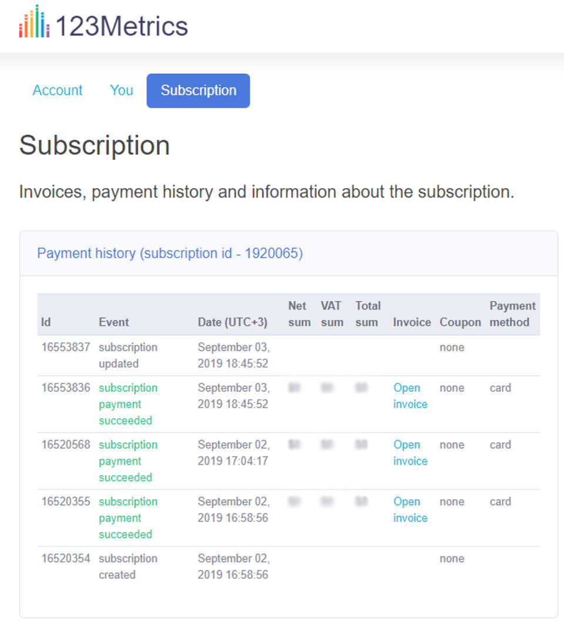Click the 'subscription created' event text

(128, 567)
